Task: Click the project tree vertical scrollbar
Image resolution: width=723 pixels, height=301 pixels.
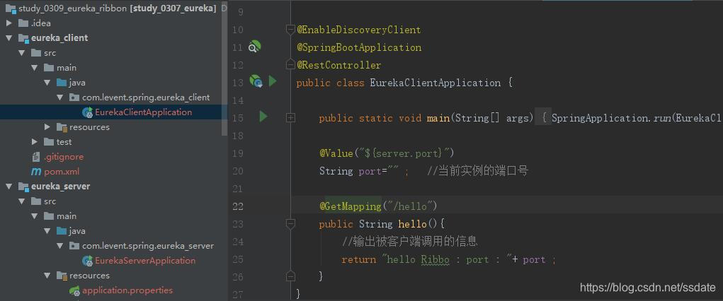Action: click(x=224, y=68)
